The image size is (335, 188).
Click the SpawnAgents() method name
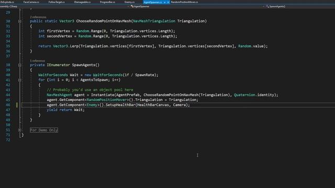[86, 65]
